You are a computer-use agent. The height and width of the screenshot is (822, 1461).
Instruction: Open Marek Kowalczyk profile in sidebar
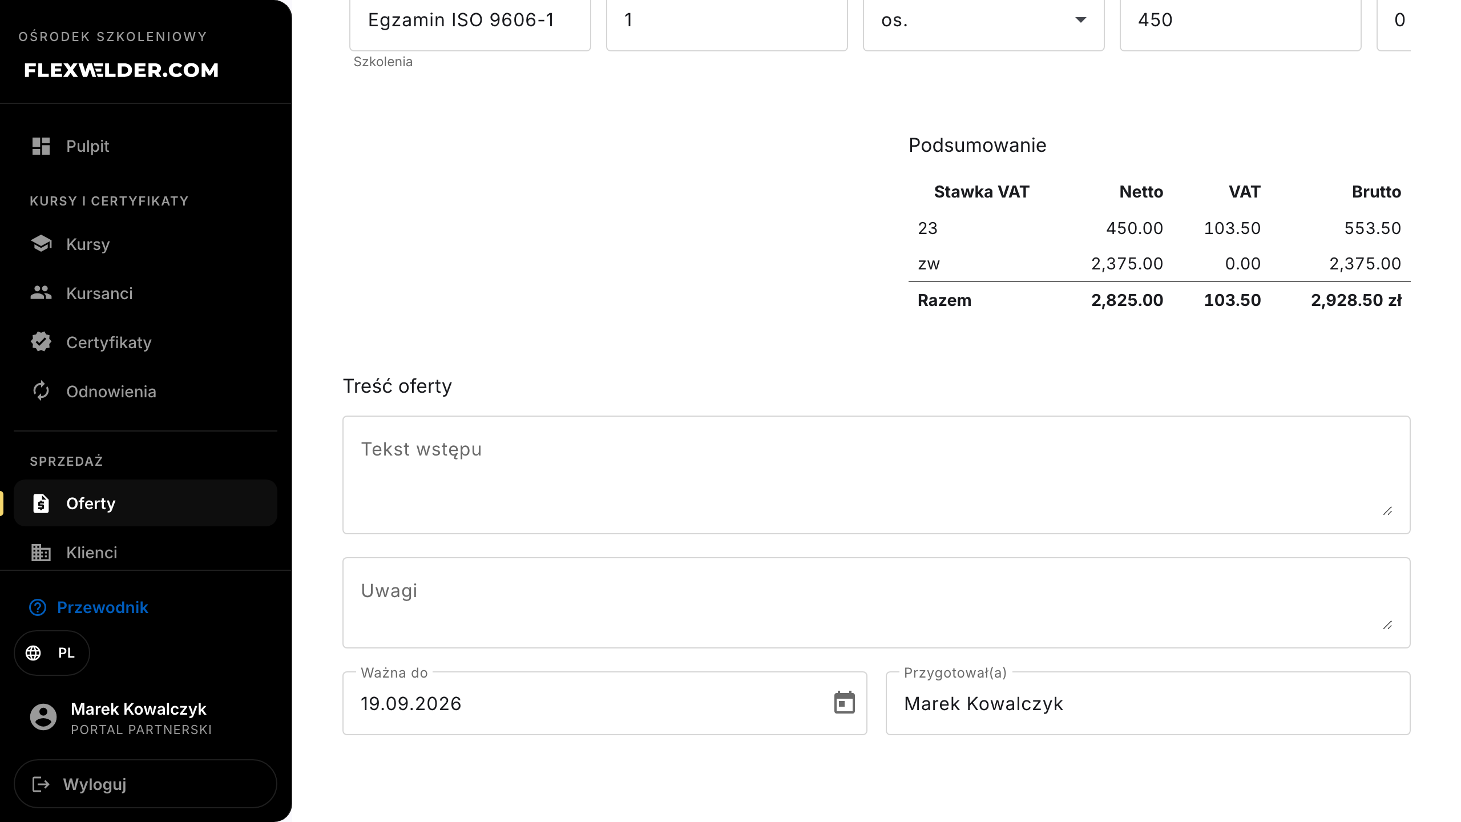tap(121, 718)
